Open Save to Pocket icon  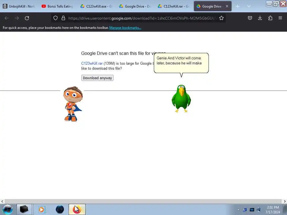(250, 18)
